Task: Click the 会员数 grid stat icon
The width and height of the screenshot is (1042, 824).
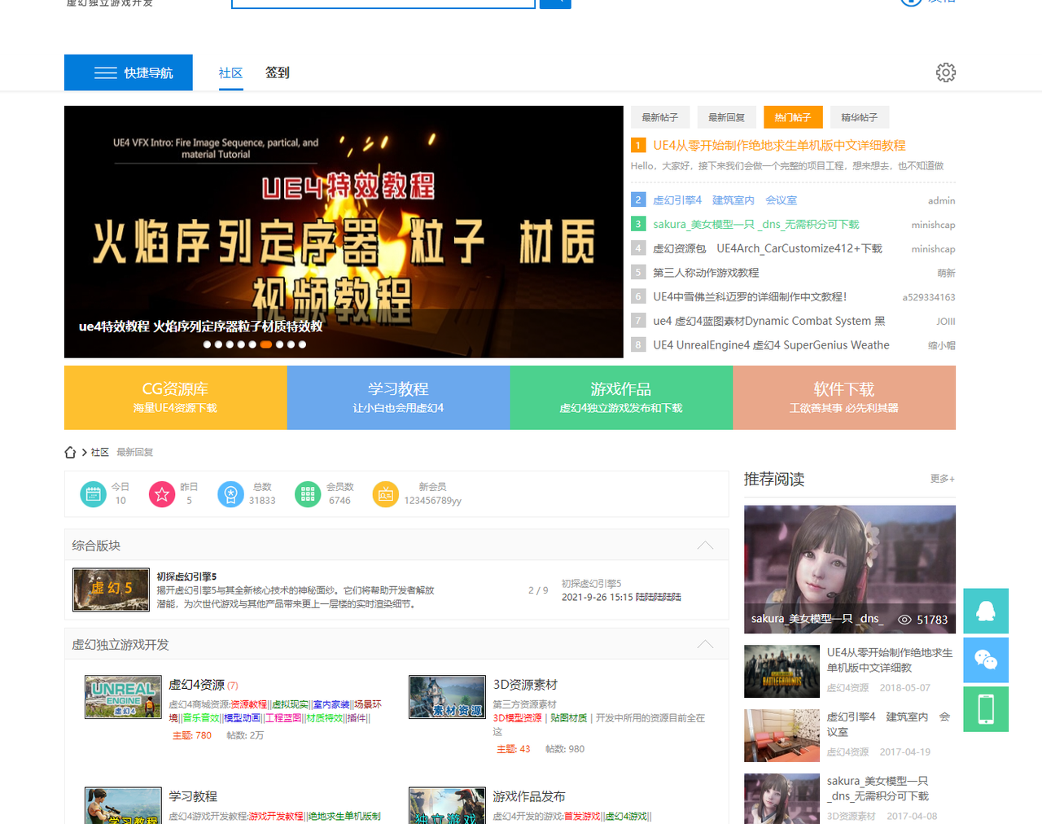Action: point(308,493)
